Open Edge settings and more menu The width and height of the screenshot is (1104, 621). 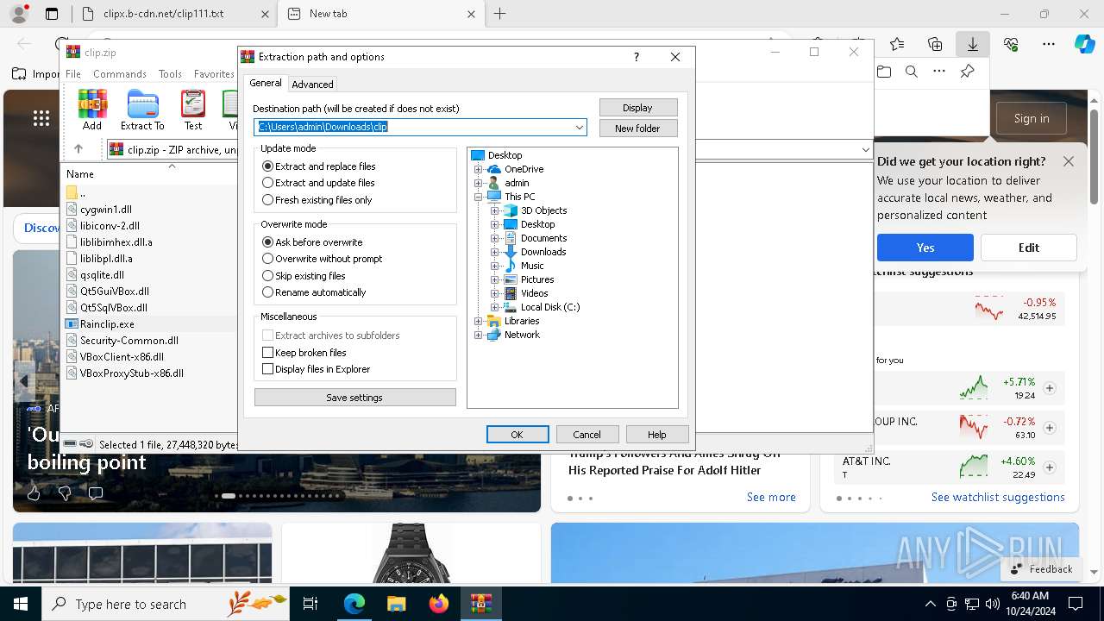point(1049,44)
